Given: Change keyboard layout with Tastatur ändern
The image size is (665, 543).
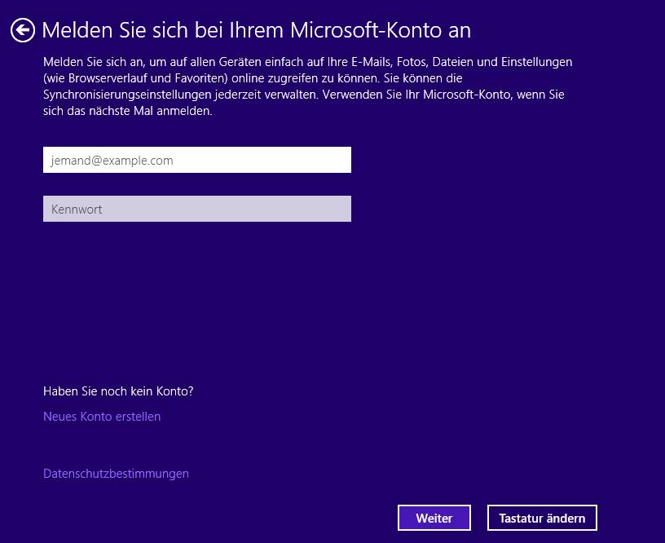Looking at the screenshot, I should (542, 518).
